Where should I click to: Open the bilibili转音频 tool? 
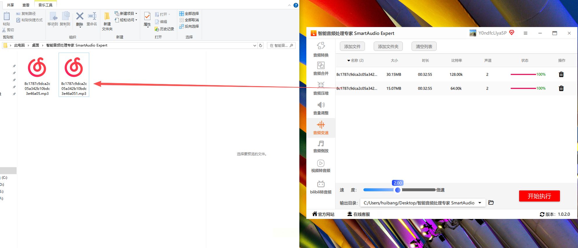pyautogui.click(x=321, y=187)
